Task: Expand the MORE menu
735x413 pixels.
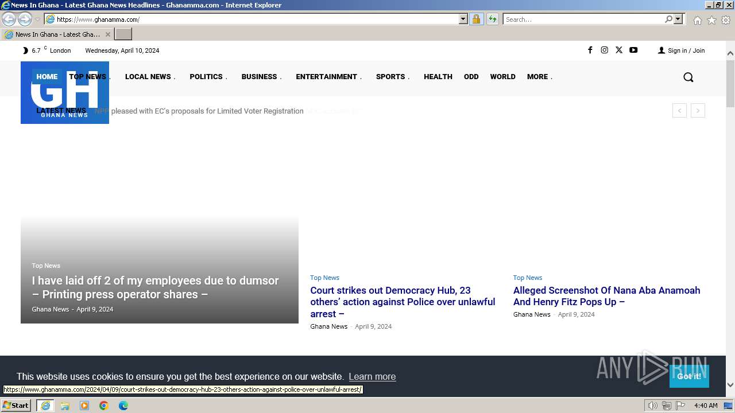Action: click(x=540, y=76)
